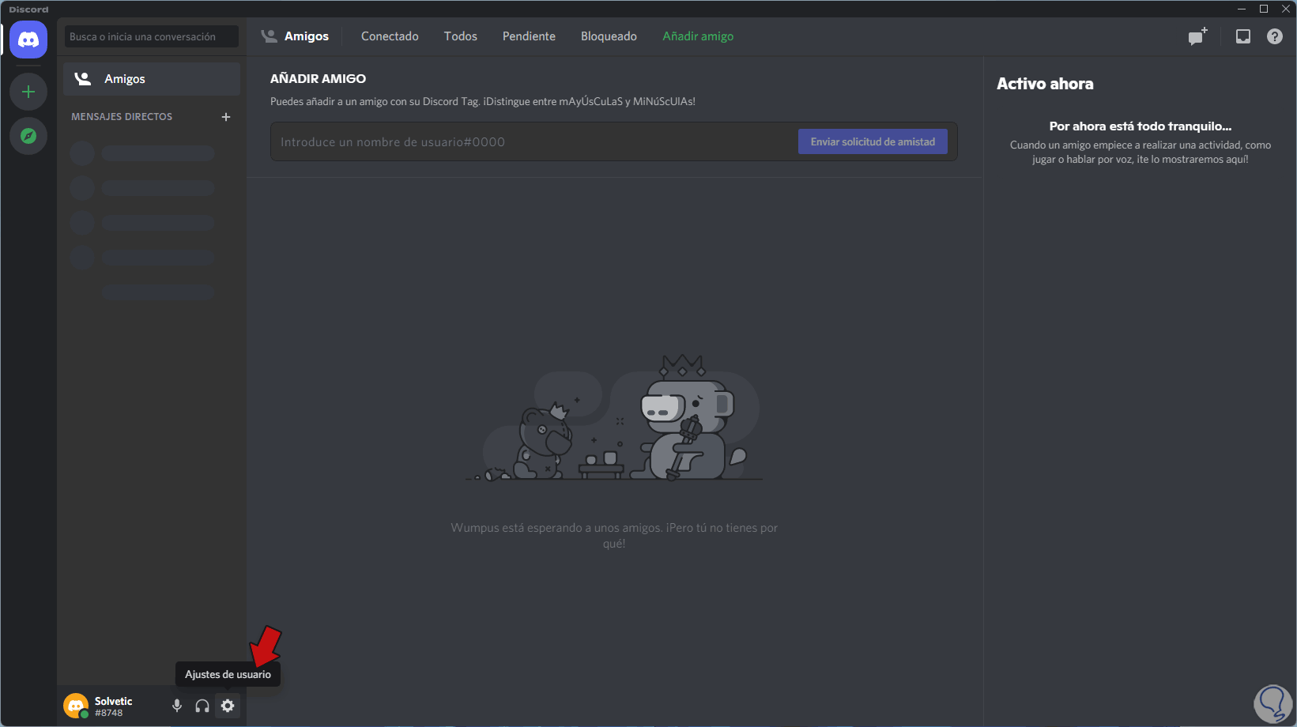
Task: Select the Conectado tab
Action: (x=390, y=36)
